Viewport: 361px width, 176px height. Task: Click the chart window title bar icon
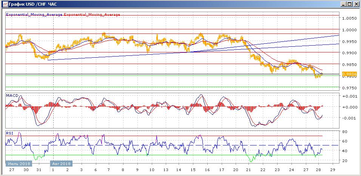(x=5, y=4)
